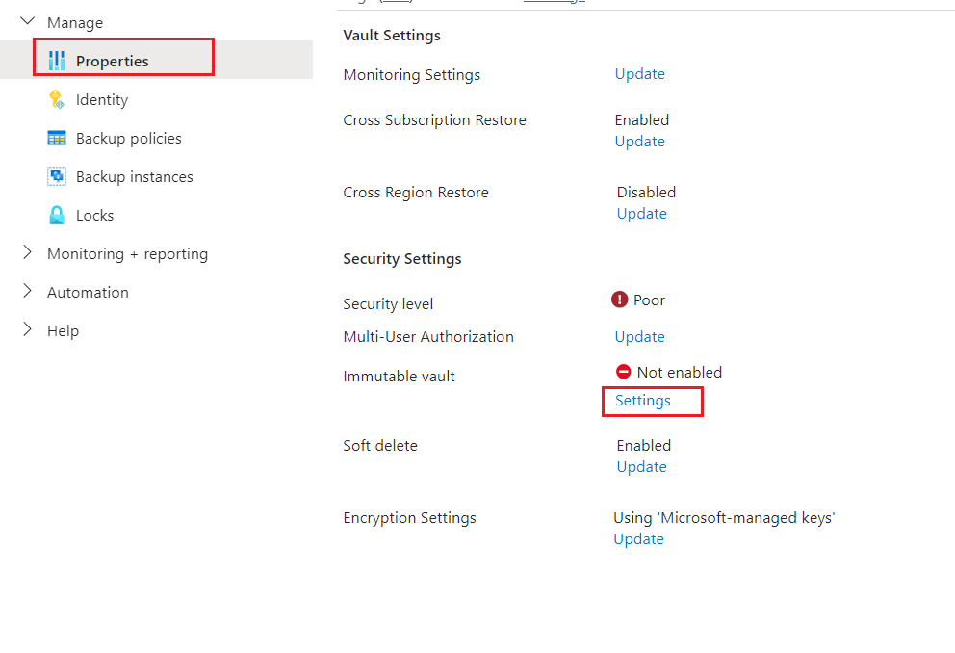Click the Backup policies table icon
Viewport: 955px width, 653px height.
[57, 138]
